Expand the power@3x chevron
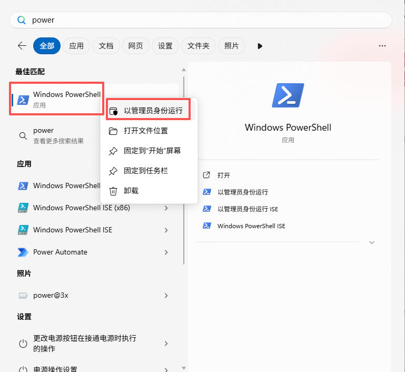The width and height of the screenshot is (405, 372). (166, 296)
